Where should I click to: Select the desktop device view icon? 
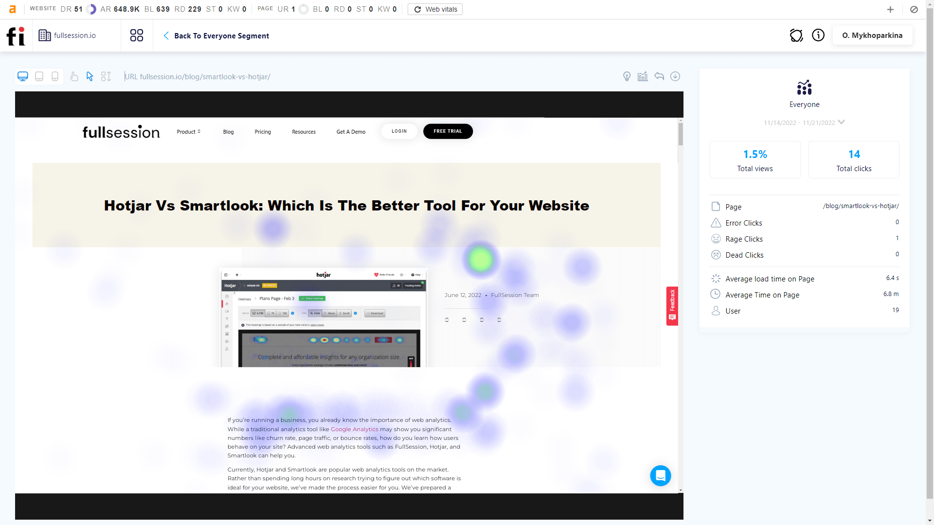pos(22,76)
